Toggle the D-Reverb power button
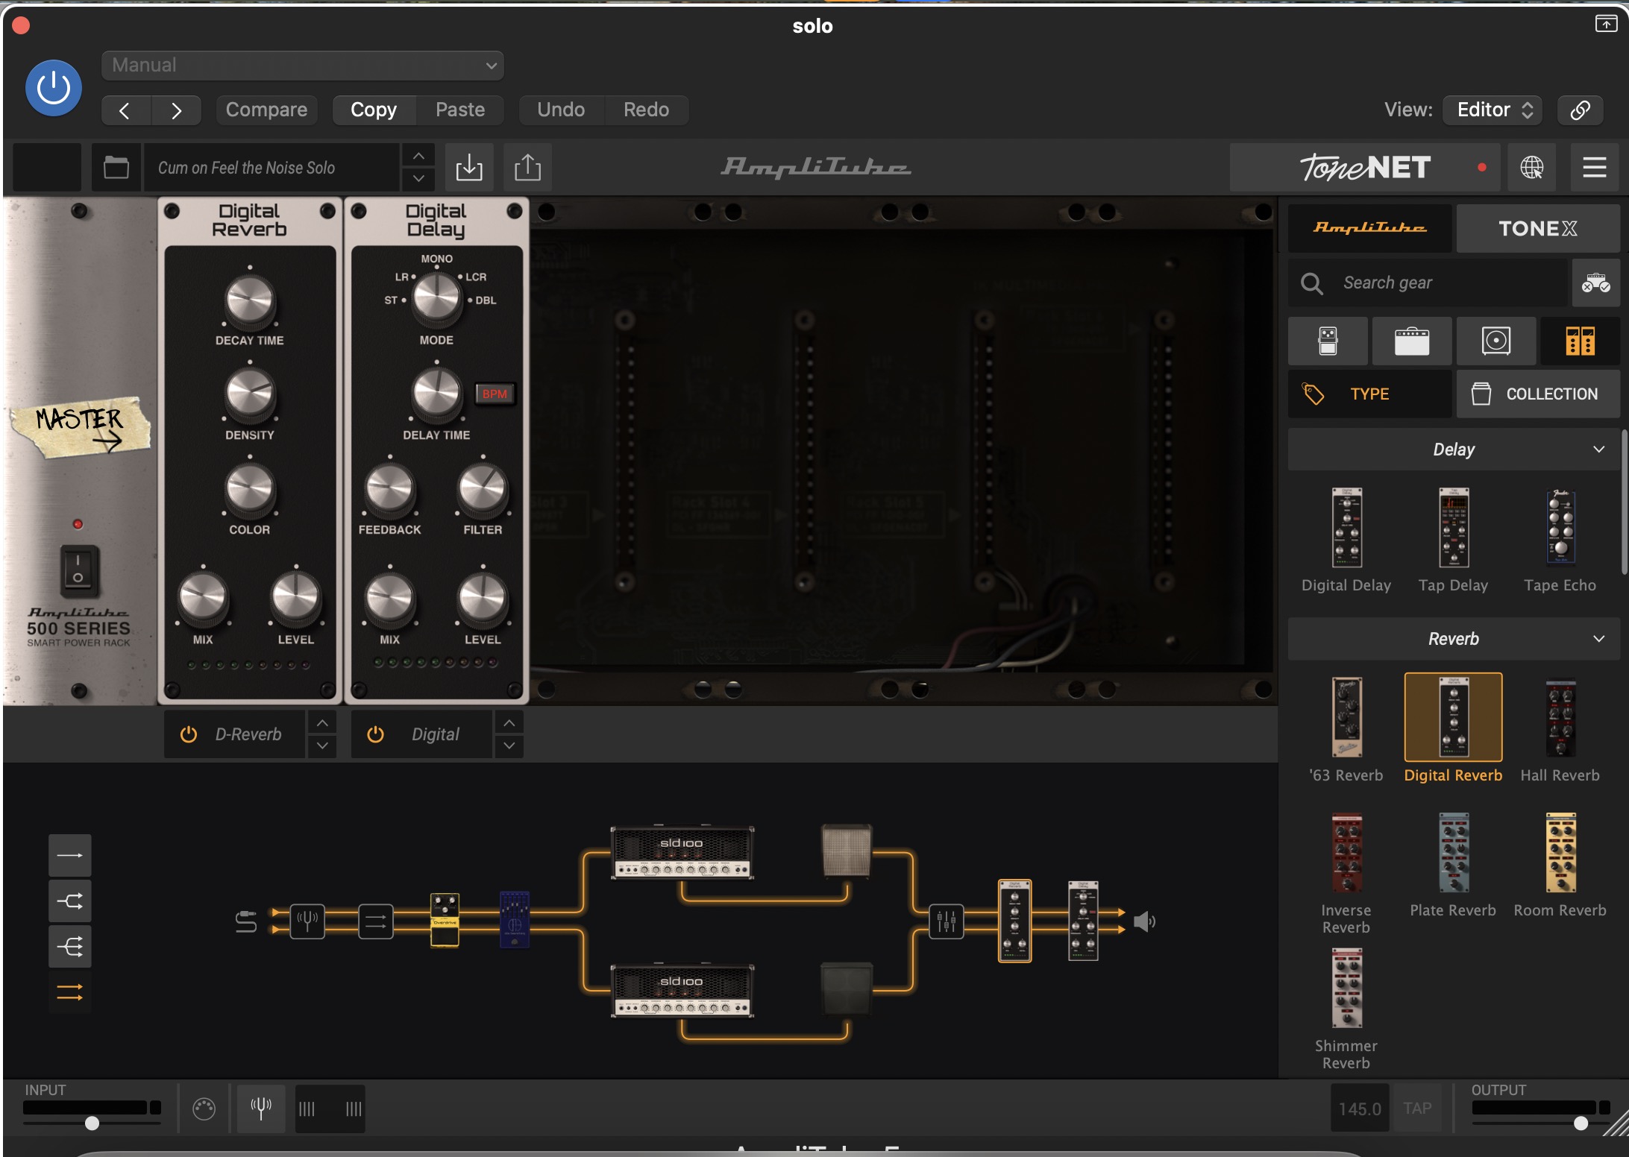This screenshot has width=1629, height=1157. point(189,734)
